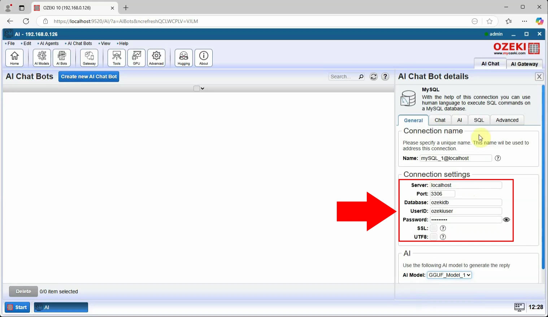This screenshot has width=548, height=317.
Task: Select the AI Chat tab
Action: (490, 63)
